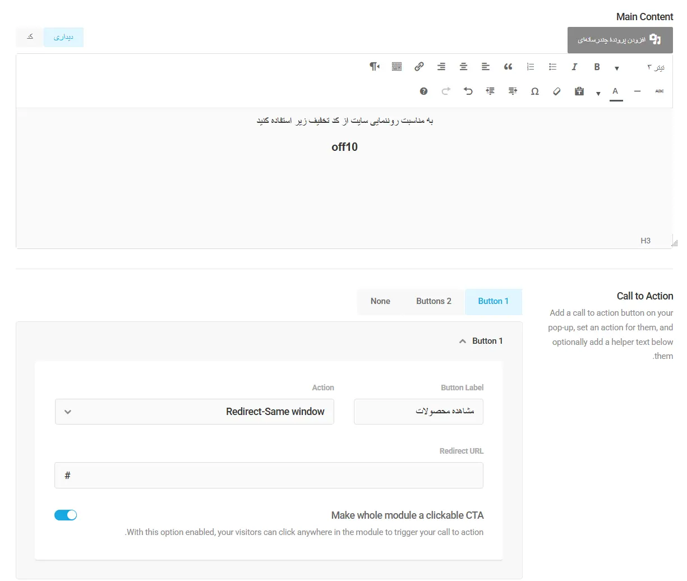
Task: Click the redo arrow icon
Action: coord(446,91)
